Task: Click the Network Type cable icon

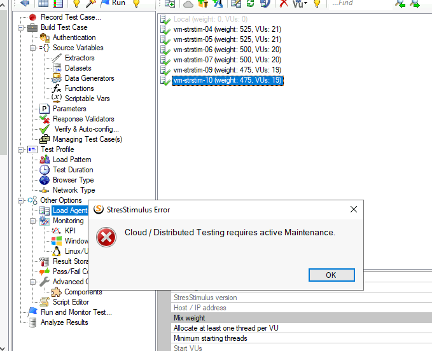Action: [x=45, y=190]
